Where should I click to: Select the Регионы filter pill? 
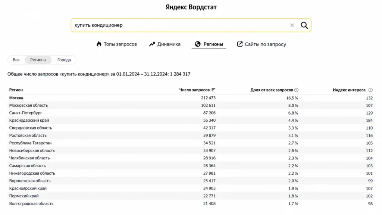tap(38, 60)
